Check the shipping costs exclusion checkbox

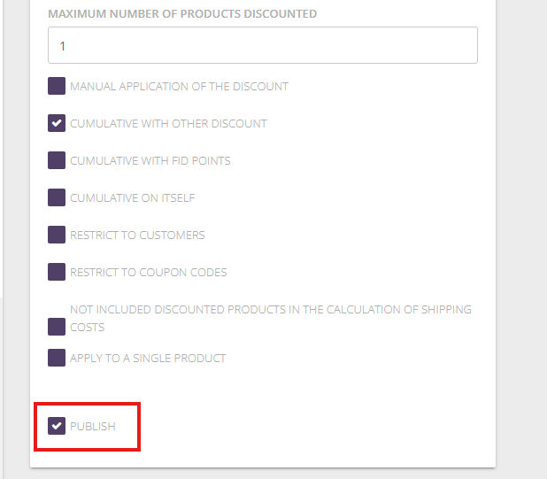[x=57, y=327]
